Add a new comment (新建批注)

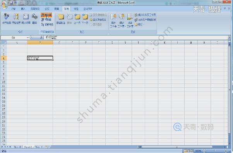(x=61, y=19)
